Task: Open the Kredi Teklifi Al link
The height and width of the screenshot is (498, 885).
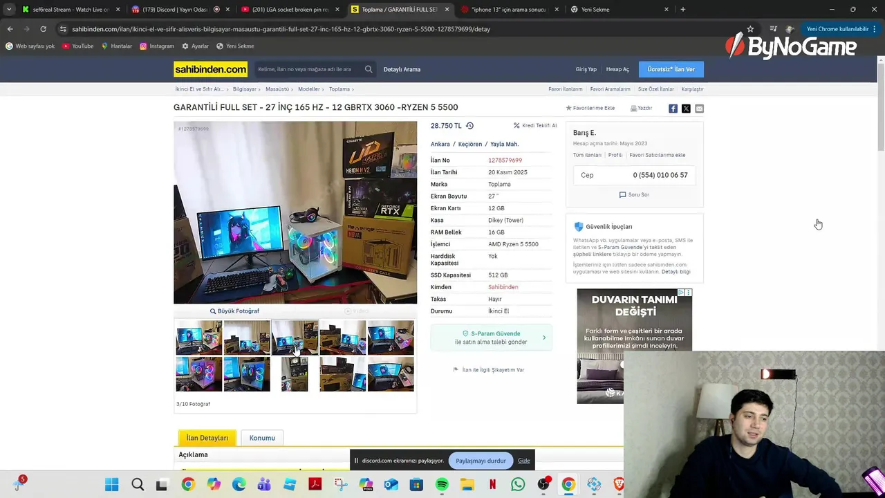Action: [x=535, y=126]
